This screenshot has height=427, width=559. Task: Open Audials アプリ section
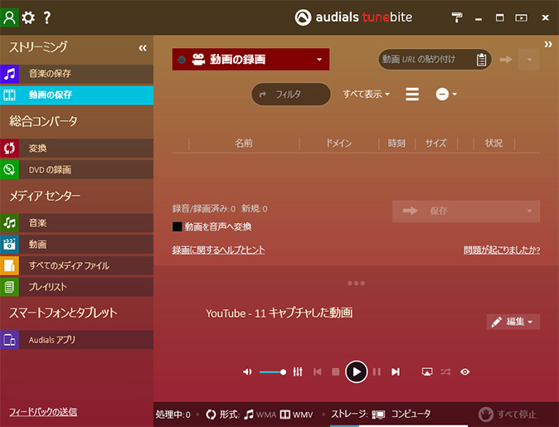pyautogui.click(x=76, y=340)
